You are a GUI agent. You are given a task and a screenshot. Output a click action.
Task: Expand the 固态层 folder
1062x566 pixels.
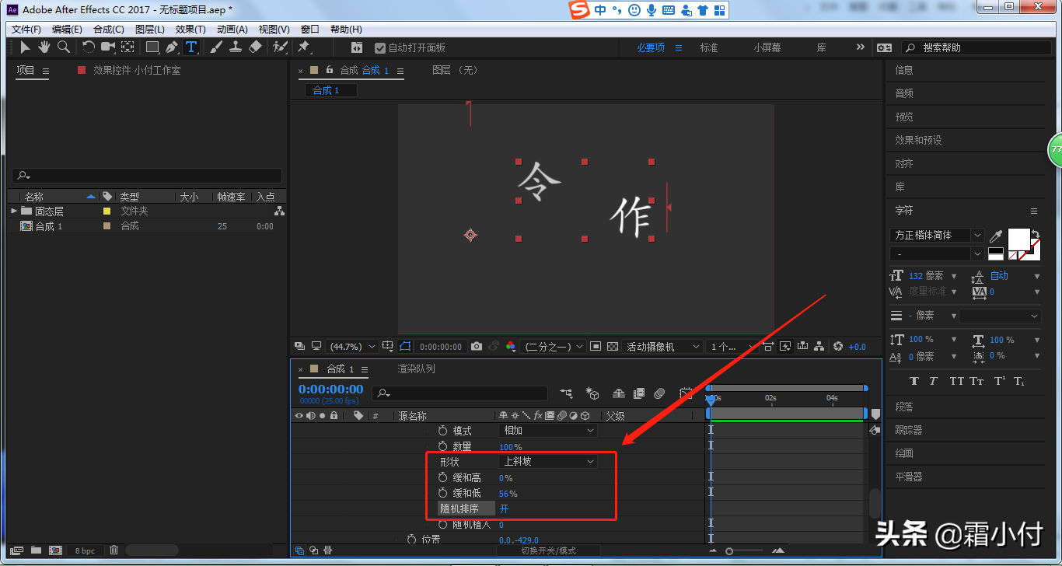coord(14,211)
